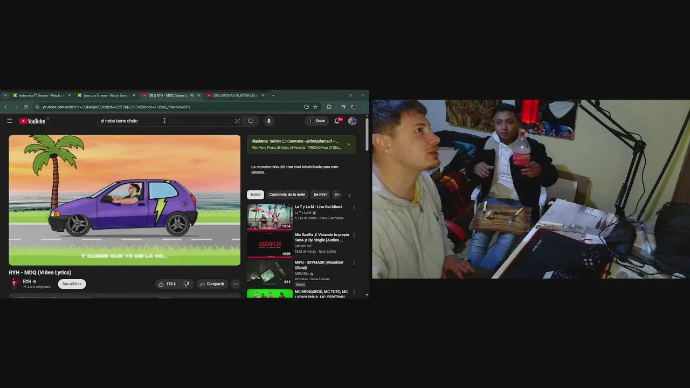Close the BROMAS TELEFÓNICAS browser tab
Viewport: 690px width, 388px height.
click(263, 95)
